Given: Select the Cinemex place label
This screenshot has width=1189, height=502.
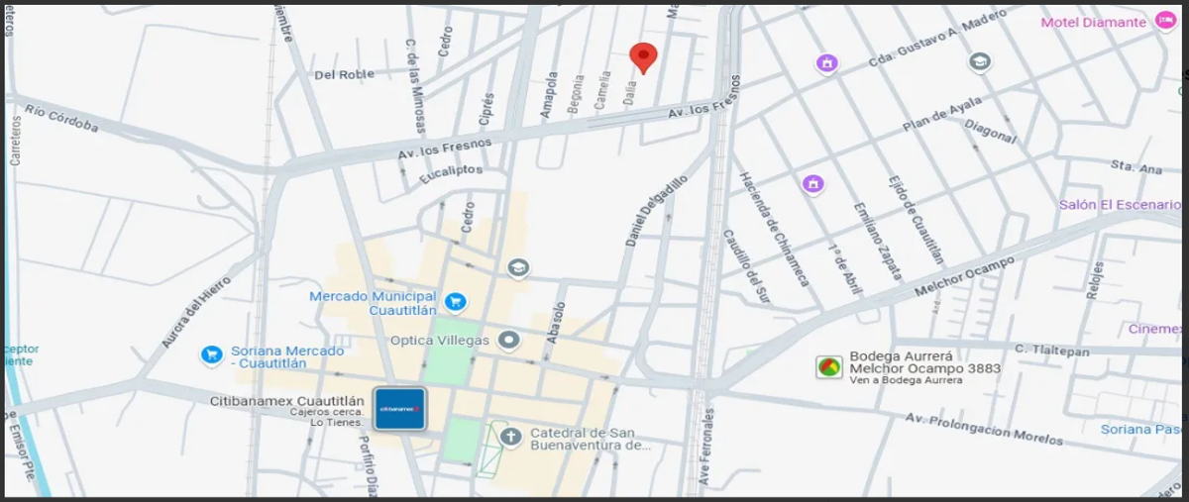Looking at the screenshot, I should pos(1155,329).
